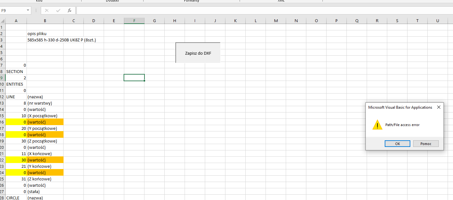Click the '(X końcowe)' cell
Viewport: 453px width, 200px height.
(x=45, y=154)
